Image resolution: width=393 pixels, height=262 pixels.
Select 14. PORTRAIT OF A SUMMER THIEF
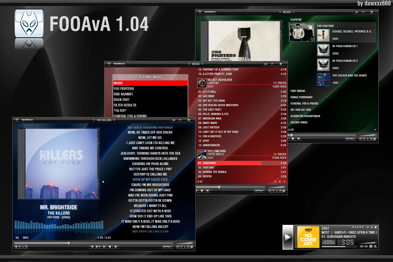[242, 69]
